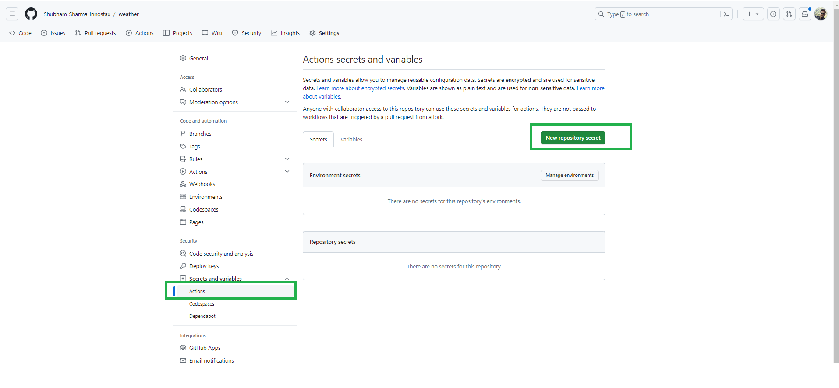Open the GitHub home logo
The width and height of the screenshot is (839, 388).
pyautogui.click(x=31, y=14)
